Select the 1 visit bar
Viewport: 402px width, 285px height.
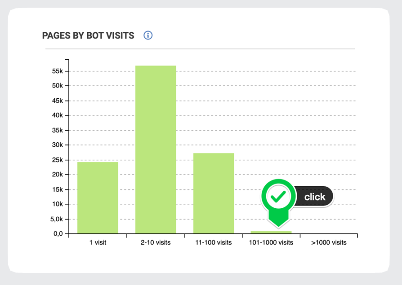[98, 197]
